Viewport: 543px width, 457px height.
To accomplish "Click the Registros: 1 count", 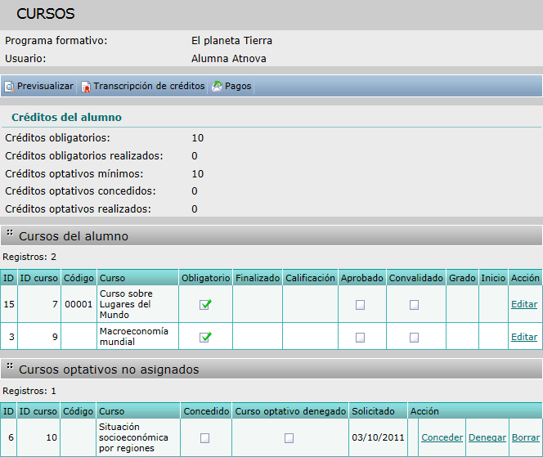I will click(x=29, y=391).
